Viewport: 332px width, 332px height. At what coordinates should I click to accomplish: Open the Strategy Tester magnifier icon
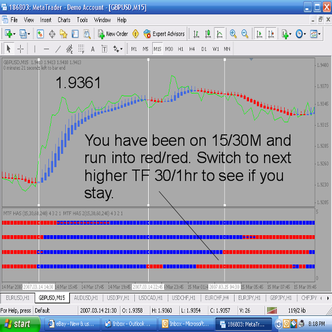[87, 34]
